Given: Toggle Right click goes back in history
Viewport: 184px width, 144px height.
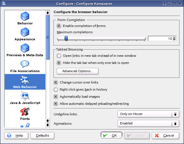Looking at the screenshot, I should [x=56, y=89].
